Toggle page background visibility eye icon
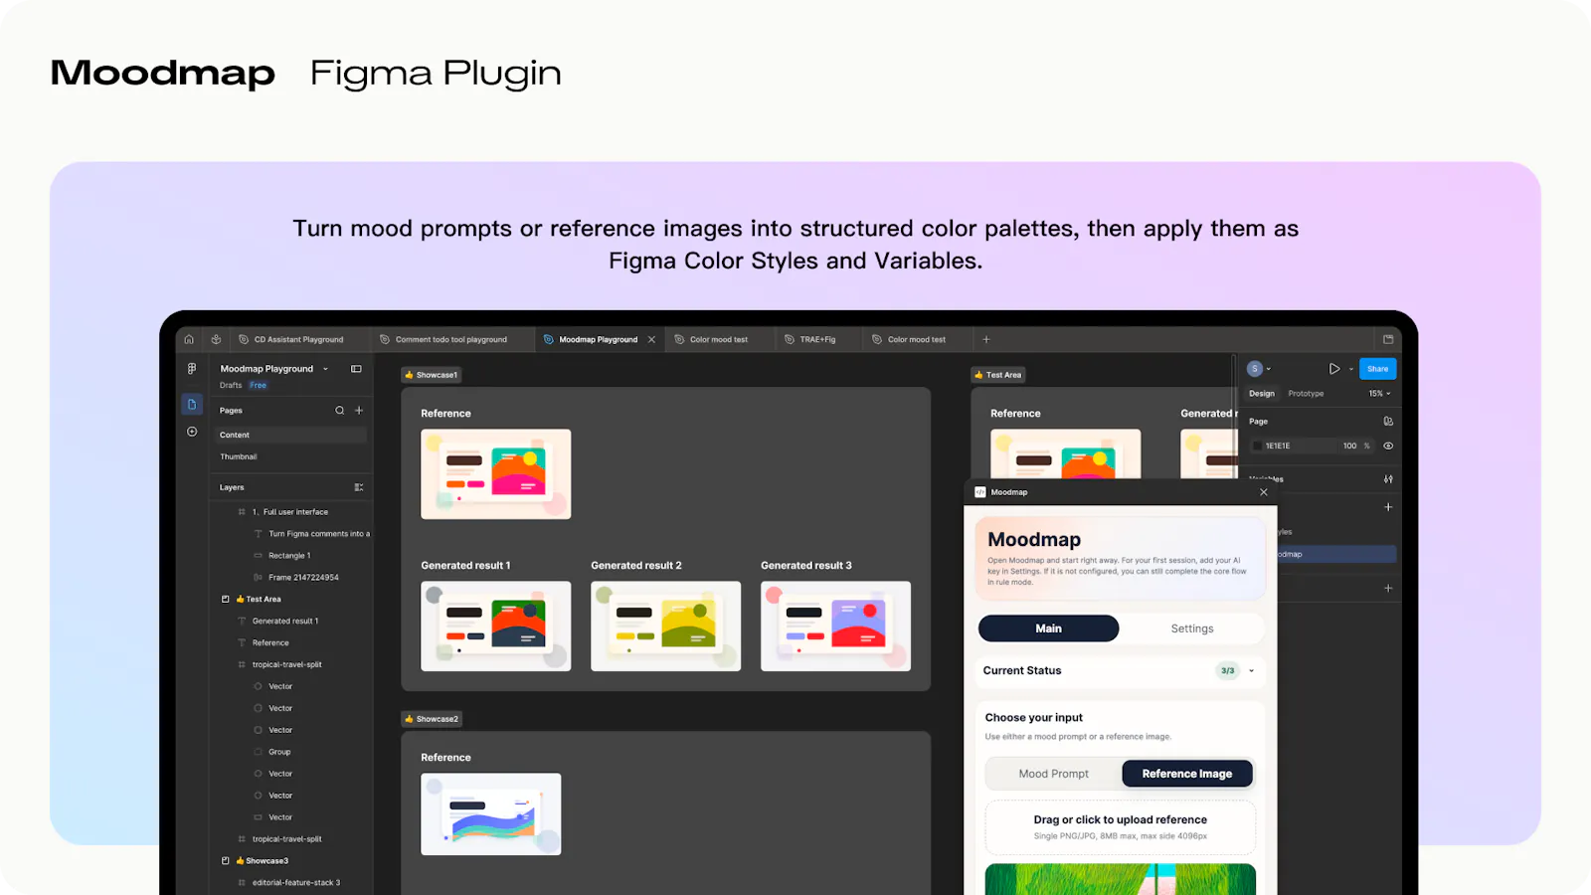 pyautogui.click(x=1388, y=446)
